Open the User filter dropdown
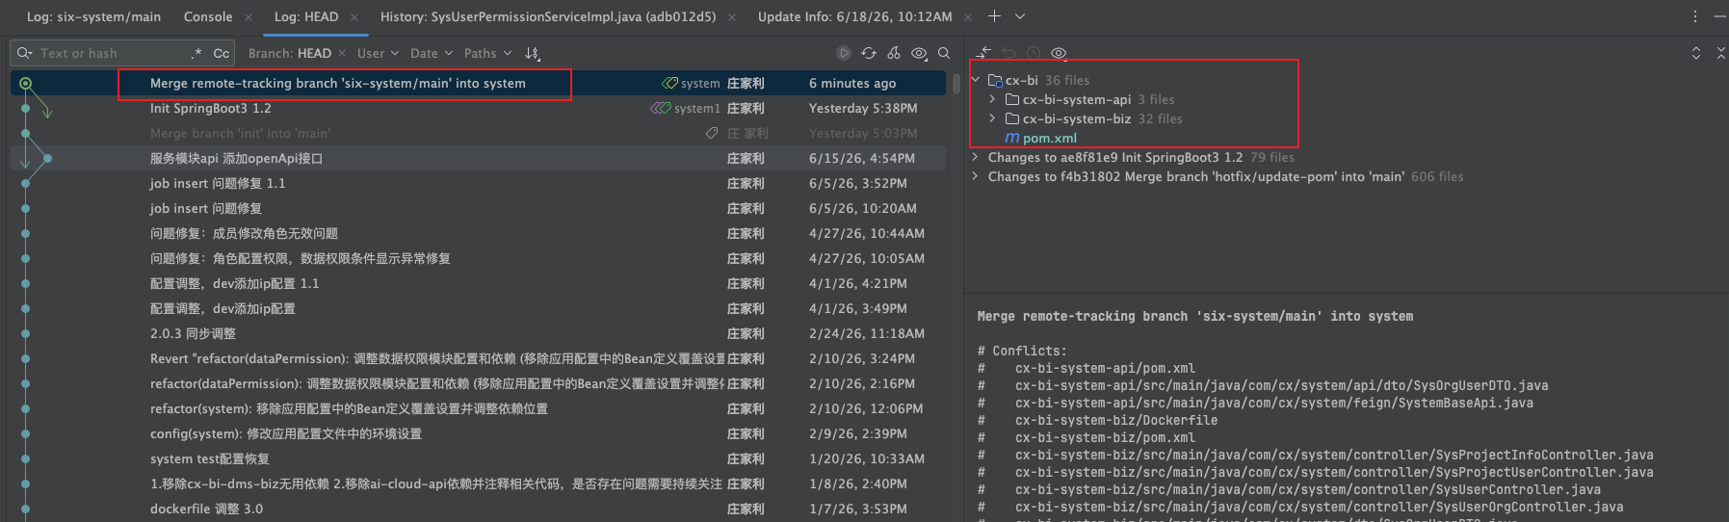 (x=378, y=53)
